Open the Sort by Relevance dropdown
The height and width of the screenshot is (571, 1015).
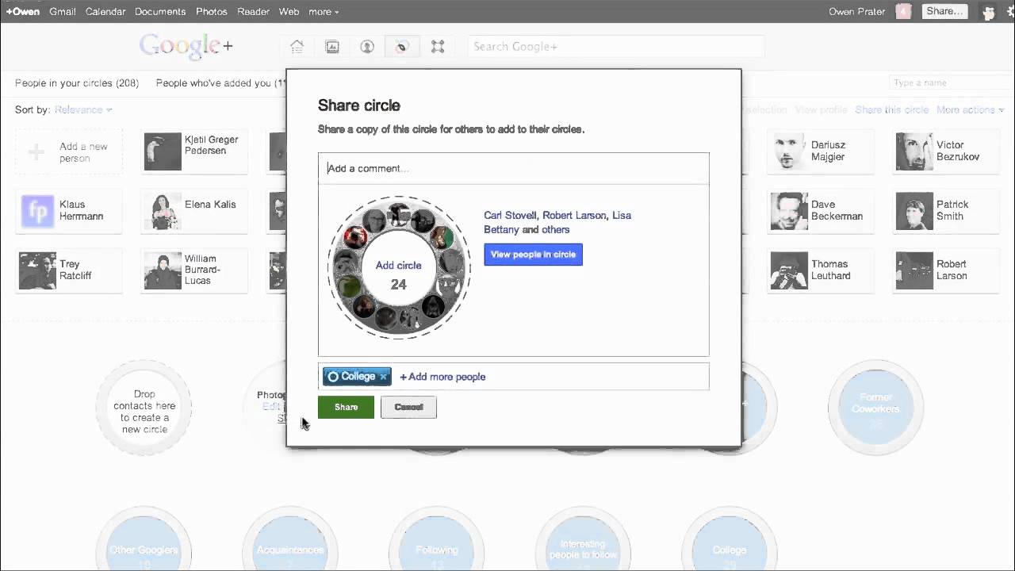[83, 109]
